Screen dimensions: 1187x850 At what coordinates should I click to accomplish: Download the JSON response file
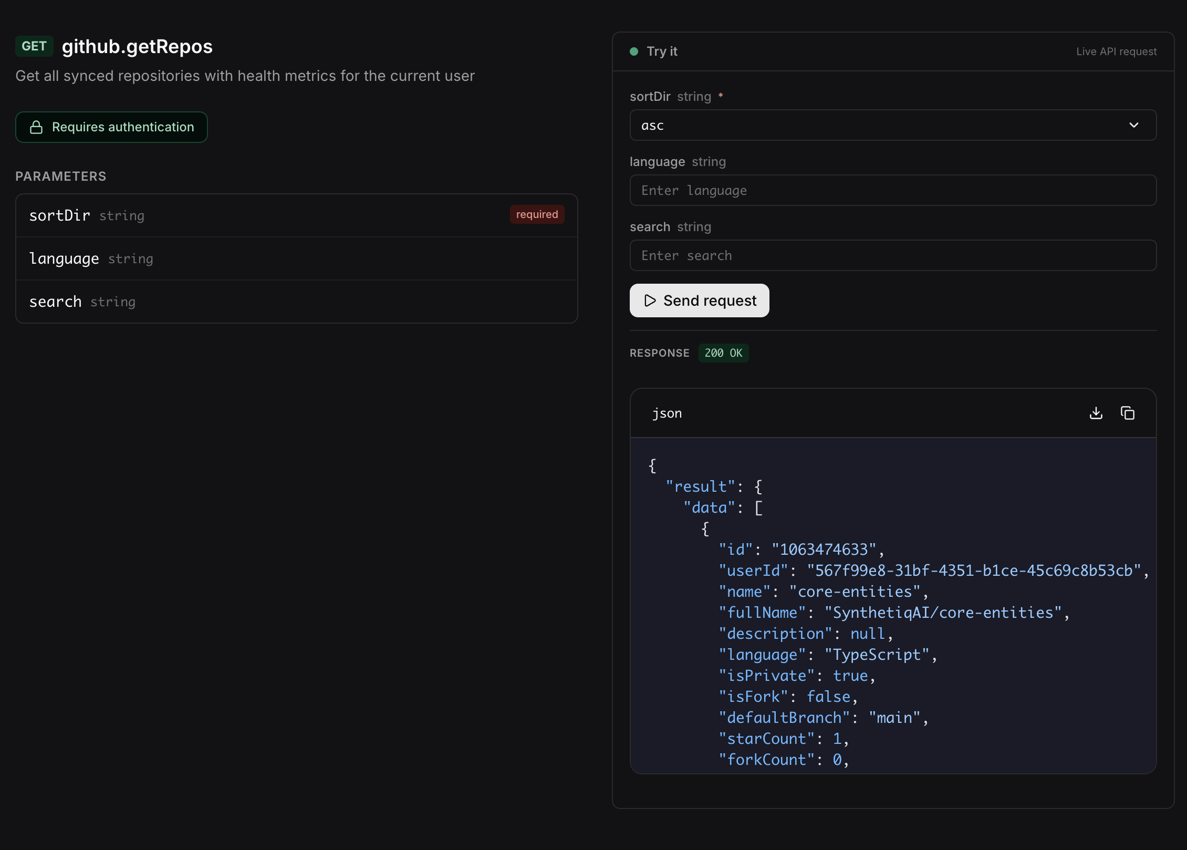tap(1096, 413)
